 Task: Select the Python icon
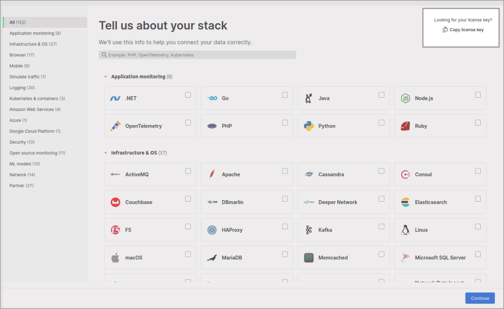pyautogui.click(x=308, y=126)
